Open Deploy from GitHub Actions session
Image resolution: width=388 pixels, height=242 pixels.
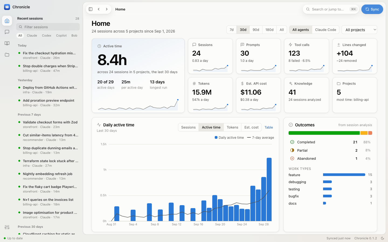click(x=48, y=90)
